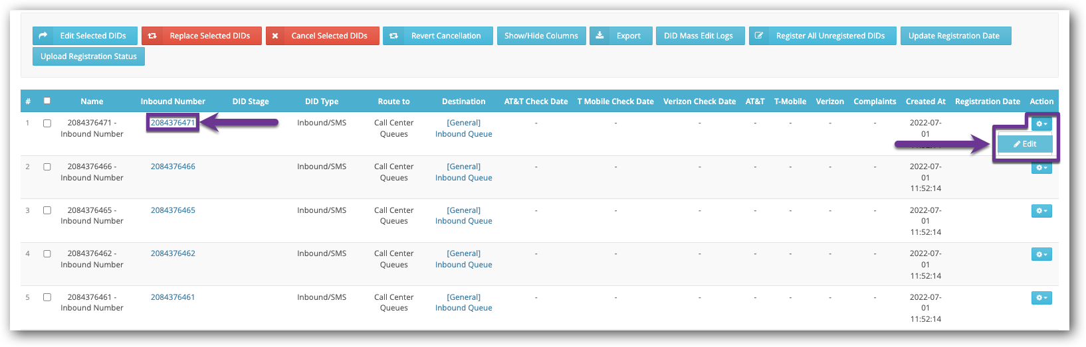Click the T Mobile Check Date header
1086x347 pixels.
pos(615,102)
